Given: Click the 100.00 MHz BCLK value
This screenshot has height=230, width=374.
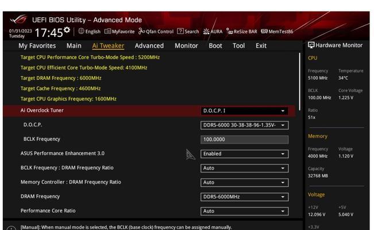Looking at the screenshot, I should point(319,98).
